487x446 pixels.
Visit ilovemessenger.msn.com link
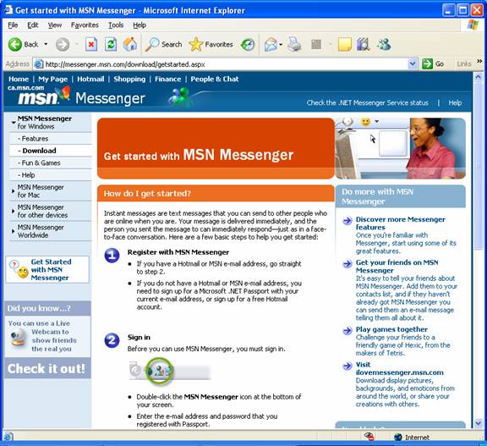pos(399,369)
